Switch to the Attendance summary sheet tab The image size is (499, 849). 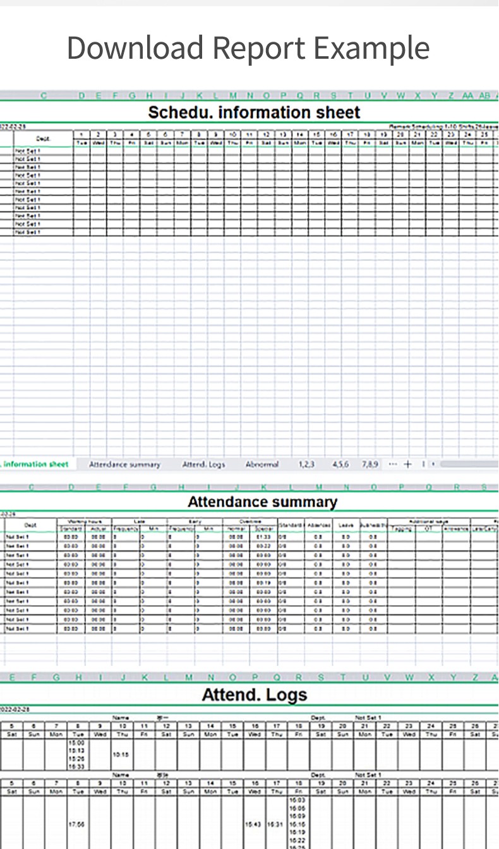click(x=124, y=464)
